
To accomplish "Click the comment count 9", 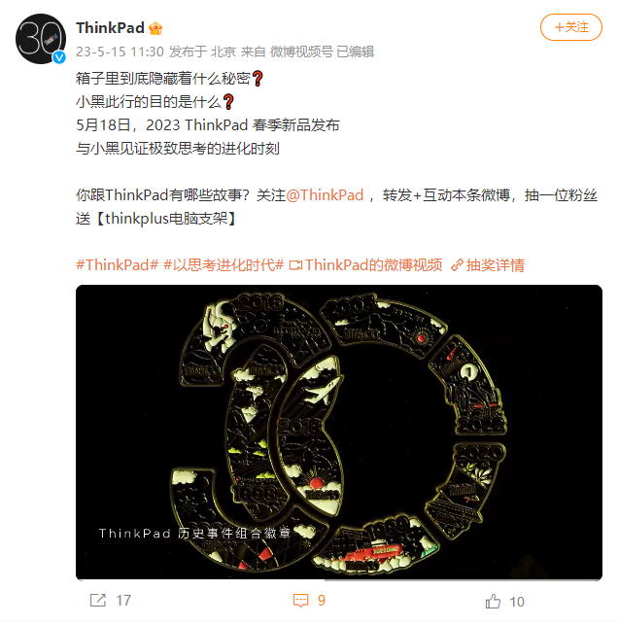I will click(322, 601).
